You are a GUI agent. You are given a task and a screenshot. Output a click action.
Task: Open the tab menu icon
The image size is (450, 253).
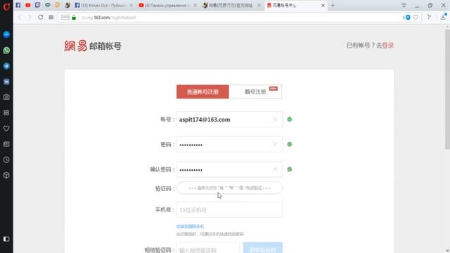pyautogui.click(x=404, y=5)
